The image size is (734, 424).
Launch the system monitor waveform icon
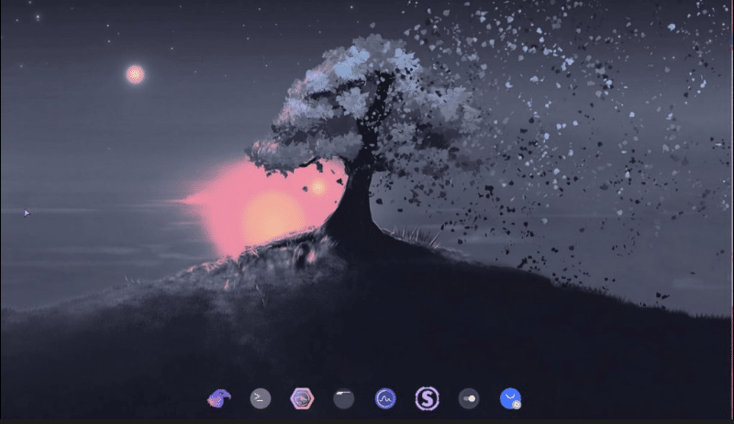[385, 398]
